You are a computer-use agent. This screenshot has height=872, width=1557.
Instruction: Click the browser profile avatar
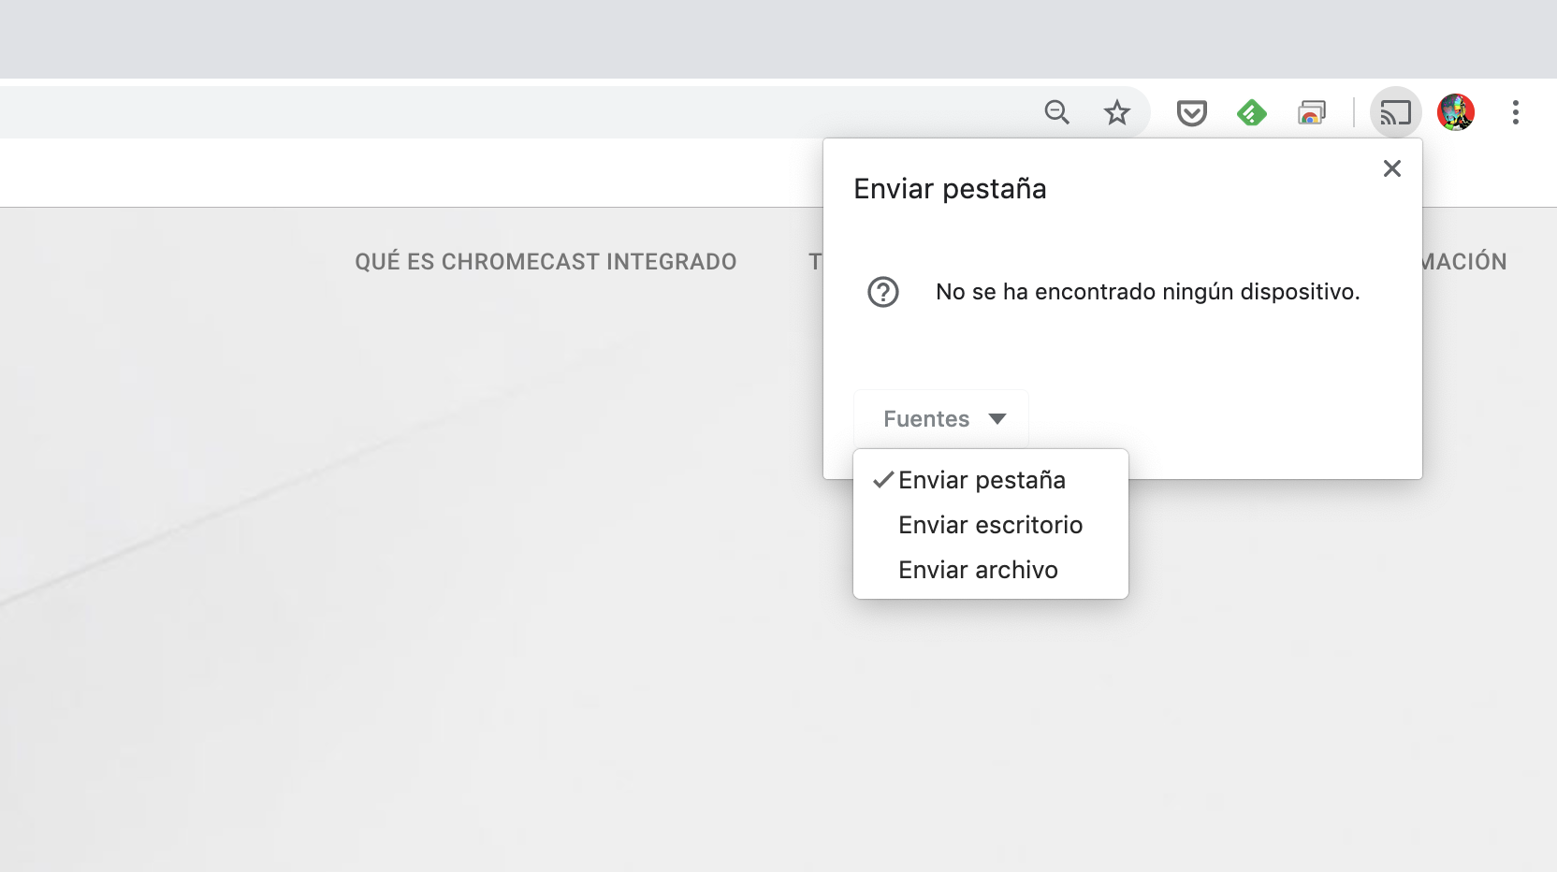click(1456, 112)
